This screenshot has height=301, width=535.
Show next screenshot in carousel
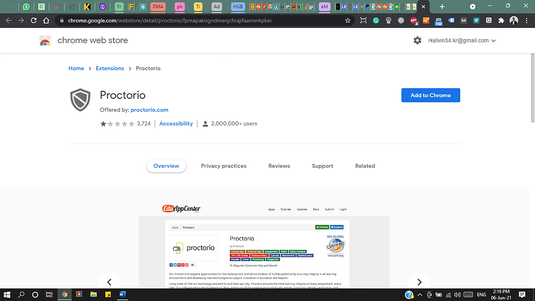[419, 282]
